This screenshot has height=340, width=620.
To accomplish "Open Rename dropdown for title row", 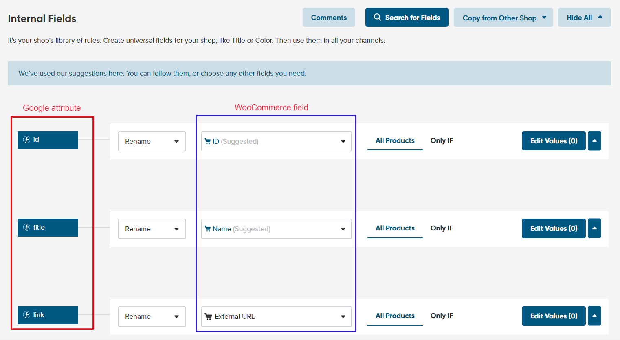I will [152, 229].
